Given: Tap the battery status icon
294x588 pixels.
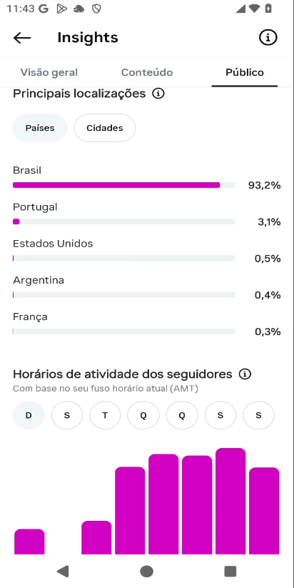Looking at the screenshot, I should click(268, 9).
